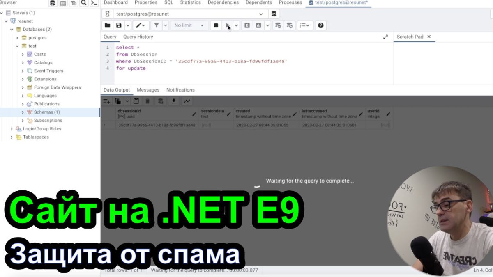The height and width of the screenshot is (277, 493).
Task: Open Search Objects magnifier icon
Action: tap(84, 3)
